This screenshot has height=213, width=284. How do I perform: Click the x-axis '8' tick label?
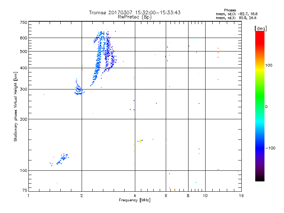tap(188, 196)
